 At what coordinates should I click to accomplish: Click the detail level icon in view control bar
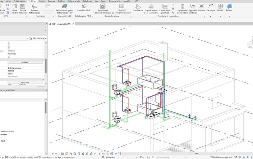[63, 153]
